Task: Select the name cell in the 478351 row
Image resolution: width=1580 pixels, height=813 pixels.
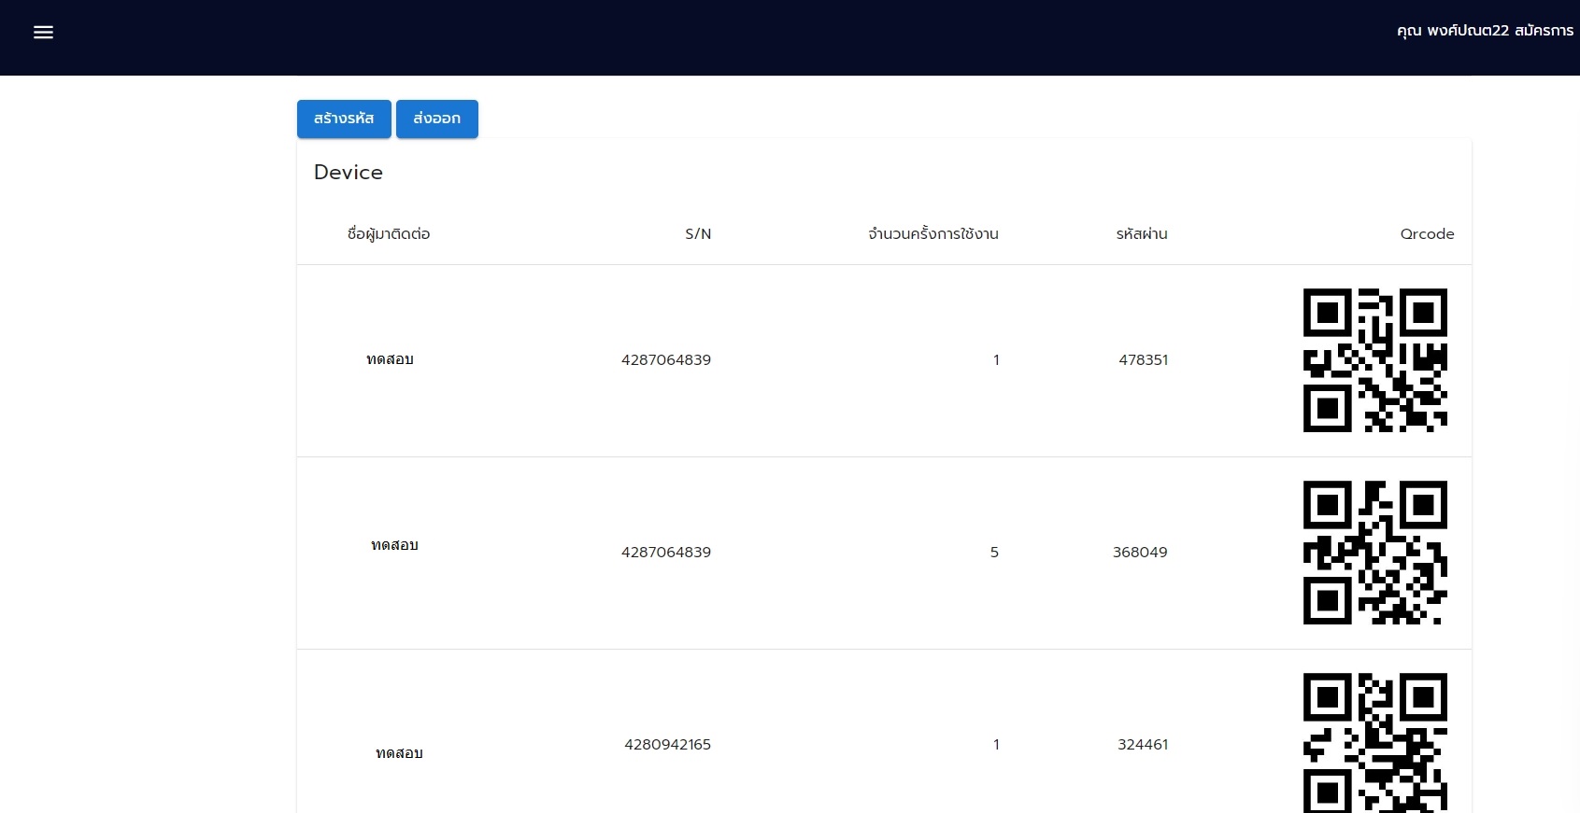Action: coord(390,359)
